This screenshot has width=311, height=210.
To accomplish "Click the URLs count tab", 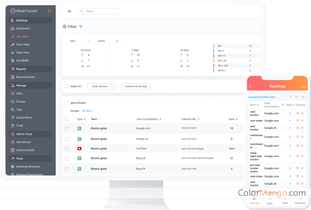I will pos(80,41).
